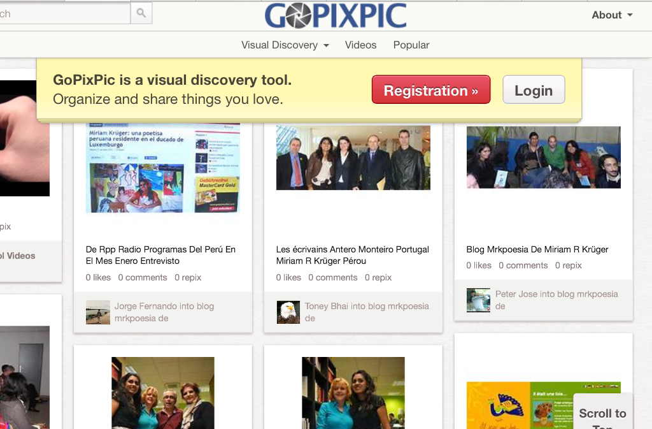Click '0 likes' under De Rpp Radio post

pos(98,277)
